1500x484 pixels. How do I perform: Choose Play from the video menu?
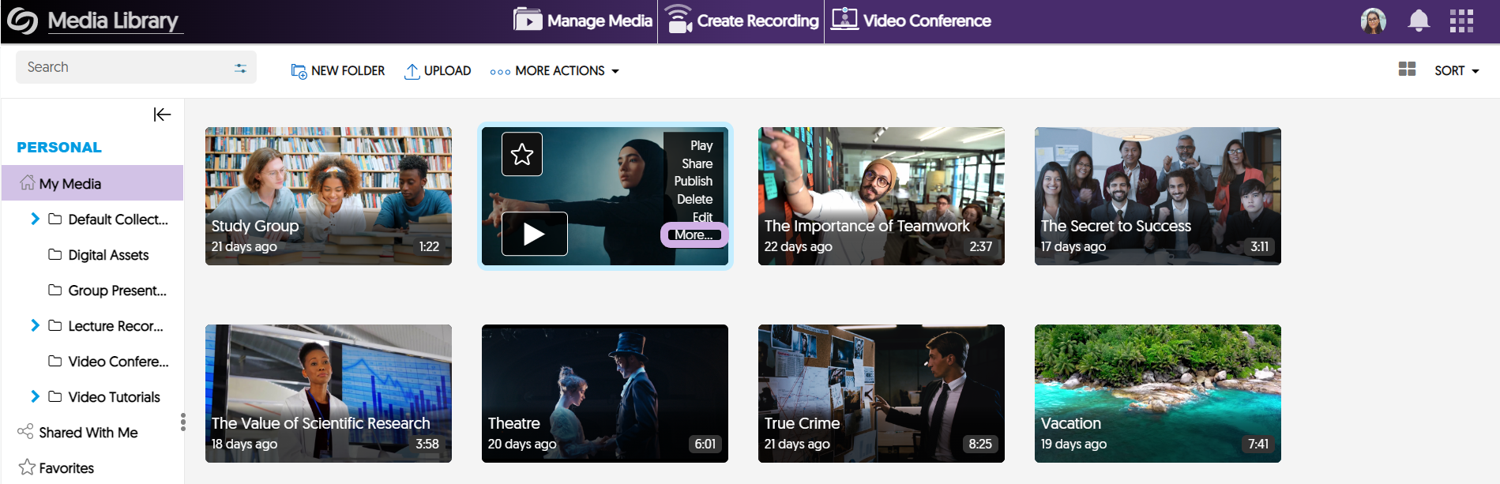(x=701, y=145)
